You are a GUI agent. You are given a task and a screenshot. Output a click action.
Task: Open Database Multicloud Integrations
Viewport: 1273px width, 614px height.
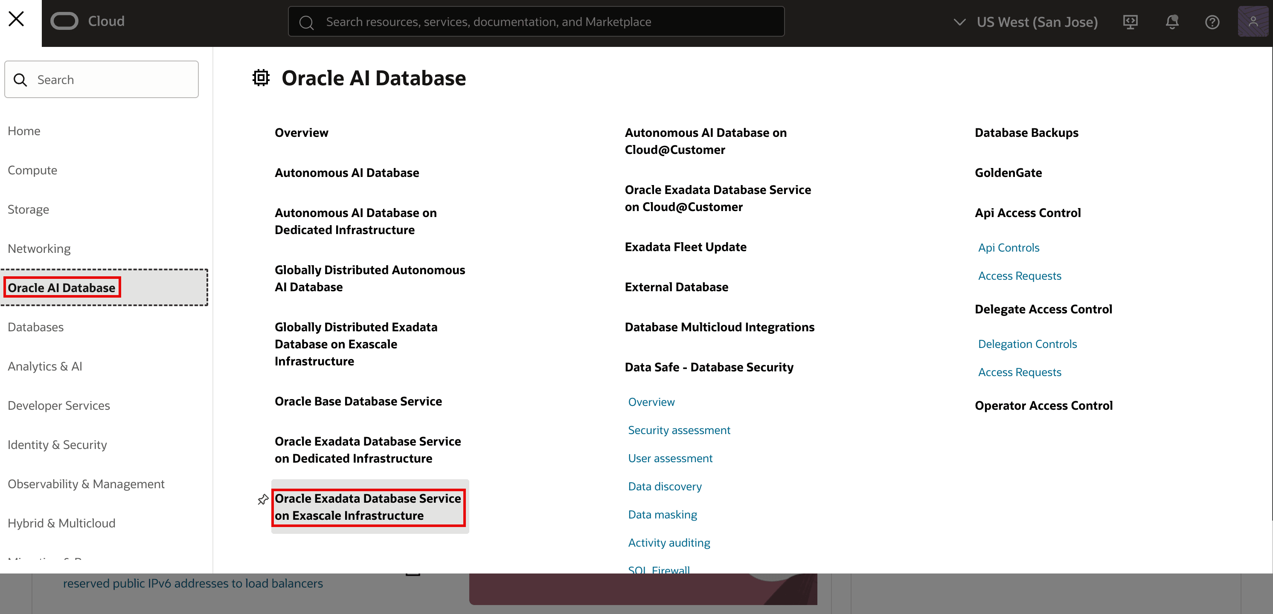[720, 327]
